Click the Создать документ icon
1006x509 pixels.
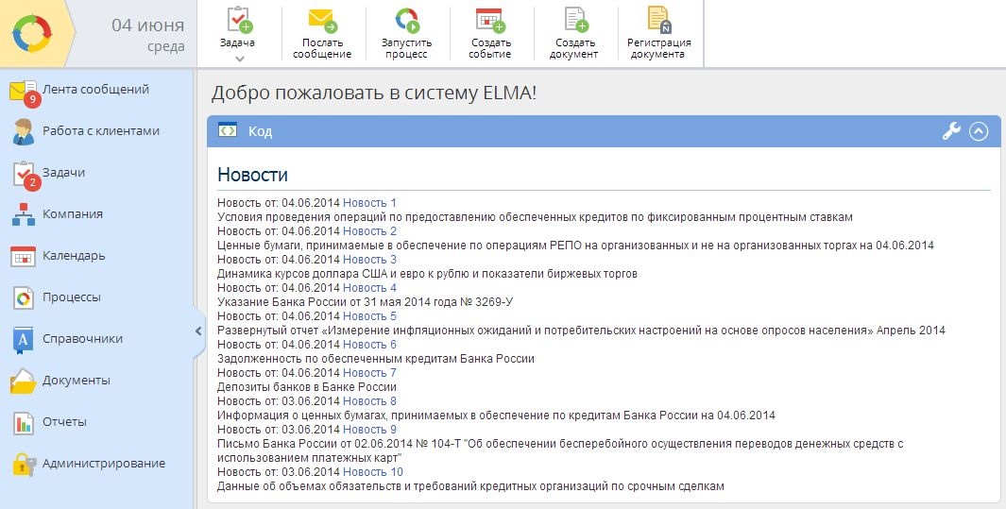coord(575,19)
